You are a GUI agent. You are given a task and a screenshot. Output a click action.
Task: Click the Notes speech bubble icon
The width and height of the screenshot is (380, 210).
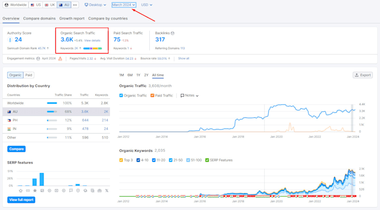coord(182,96)
